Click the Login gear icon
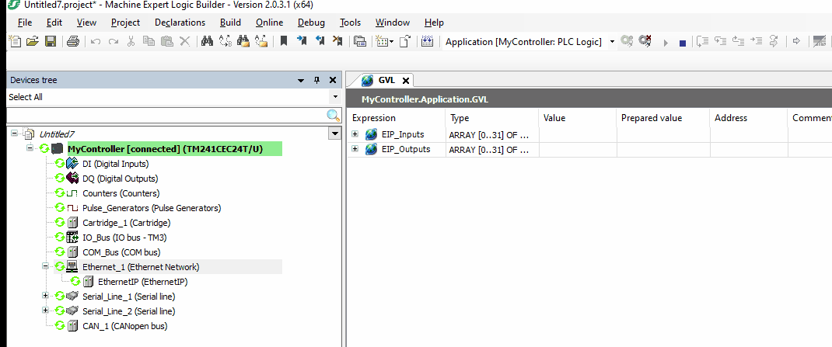The image size is (832, 347). 627,41
